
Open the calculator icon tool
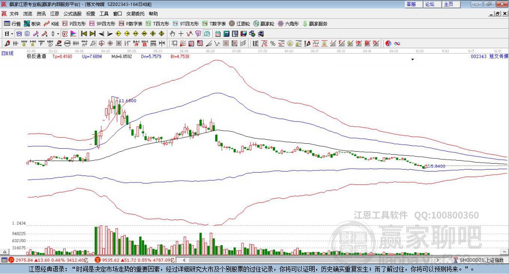click(x=227, y=34)
